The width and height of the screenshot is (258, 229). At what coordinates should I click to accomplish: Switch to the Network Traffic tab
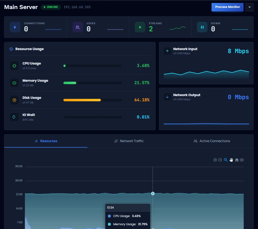coord(129,141)
